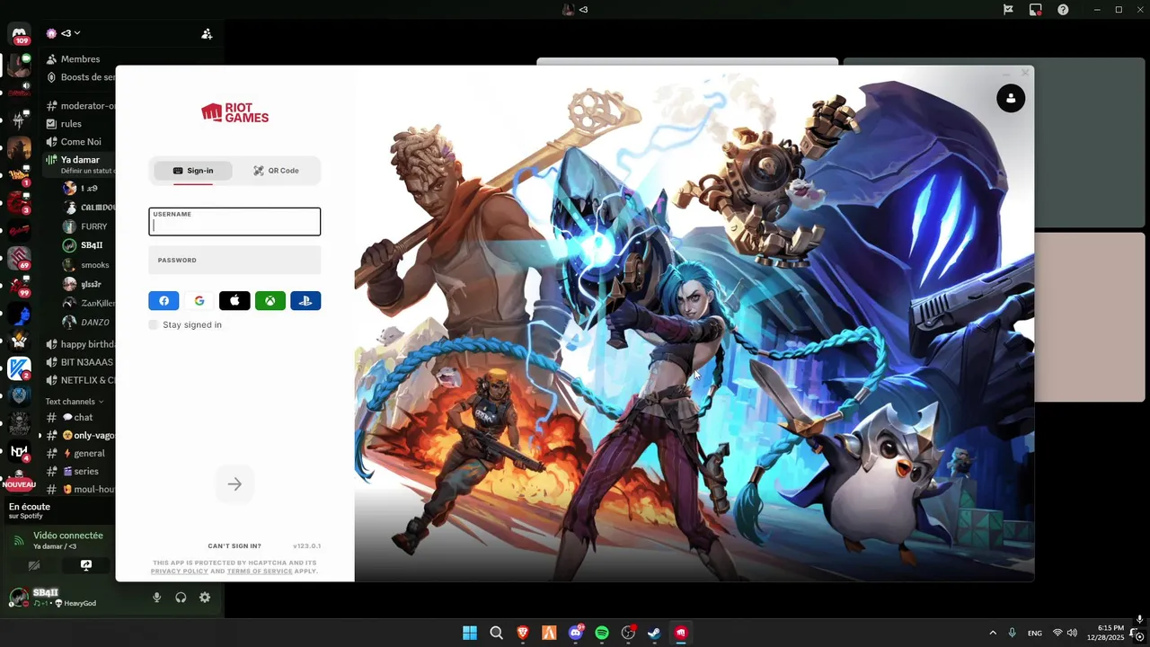This screenshot has width=1150, height=647.
Task: Invite members with the add-person icon
Action: [207, 33]
